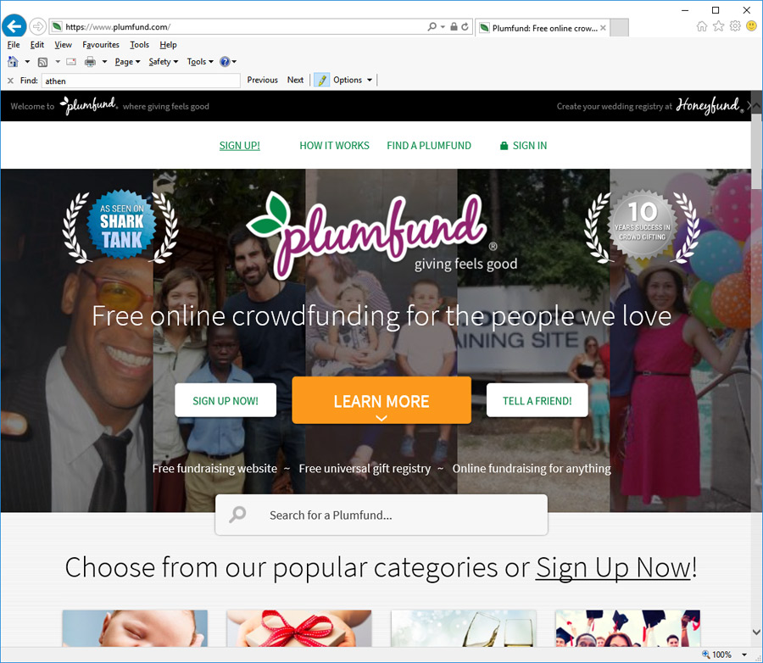This screenshot has height=663, width=763.
Task: Click the smiley feedback icon
Action: (x=751, y=26)
